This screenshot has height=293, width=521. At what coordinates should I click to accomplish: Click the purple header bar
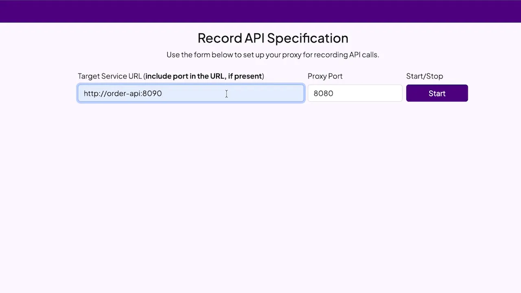260,11
